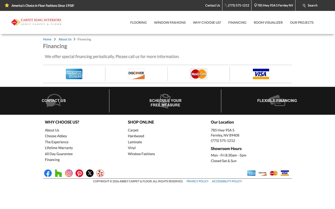Viewport: 335px width, 209px height.
Task: Click the Flexible Financing banner
Action: coord(277,101)
